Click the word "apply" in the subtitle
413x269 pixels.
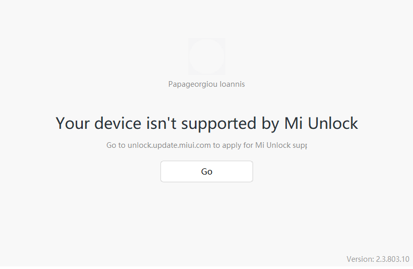click(x=232, y=145)
